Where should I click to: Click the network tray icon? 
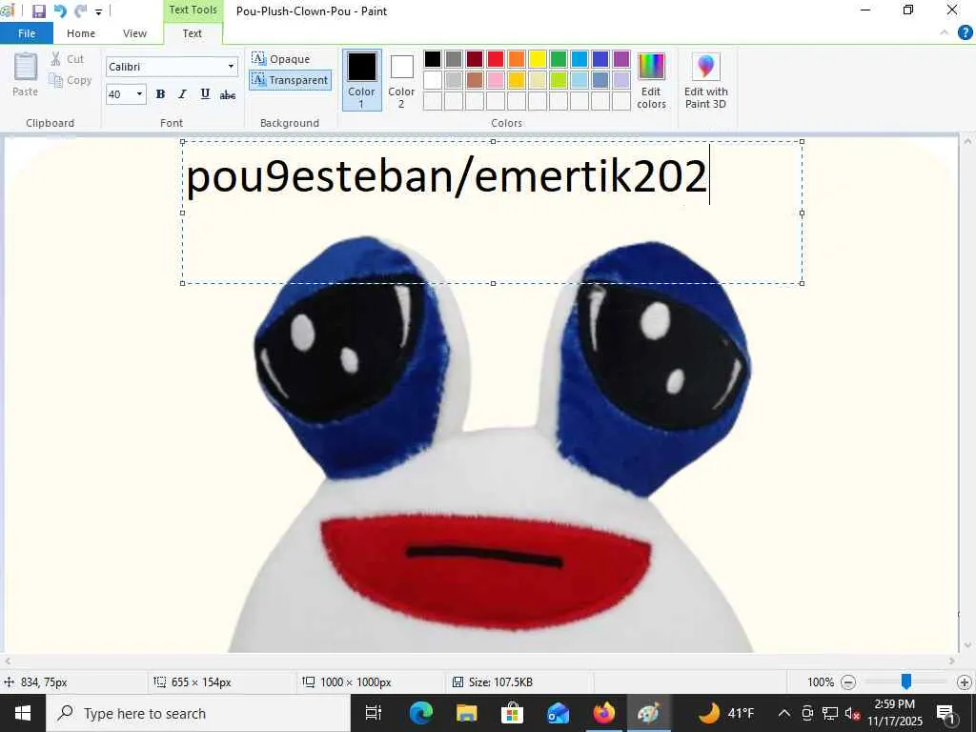click(830, 713)
